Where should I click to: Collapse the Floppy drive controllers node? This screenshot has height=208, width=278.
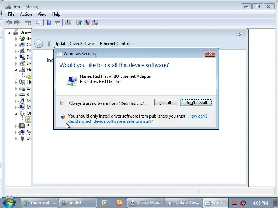coord(16,70)
